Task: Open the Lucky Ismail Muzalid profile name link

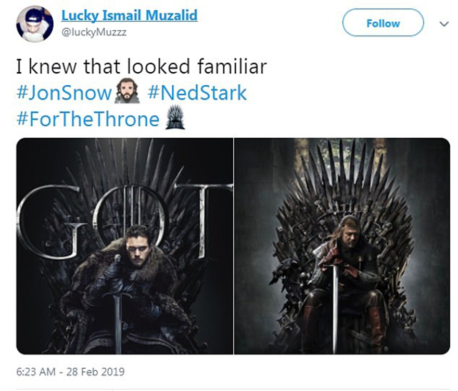Action: (x=129, y=16)
